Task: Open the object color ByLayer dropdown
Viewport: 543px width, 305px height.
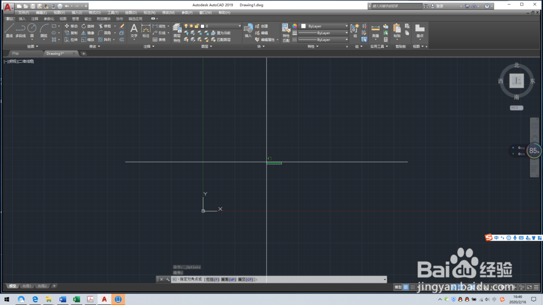Action: [324, 26]
